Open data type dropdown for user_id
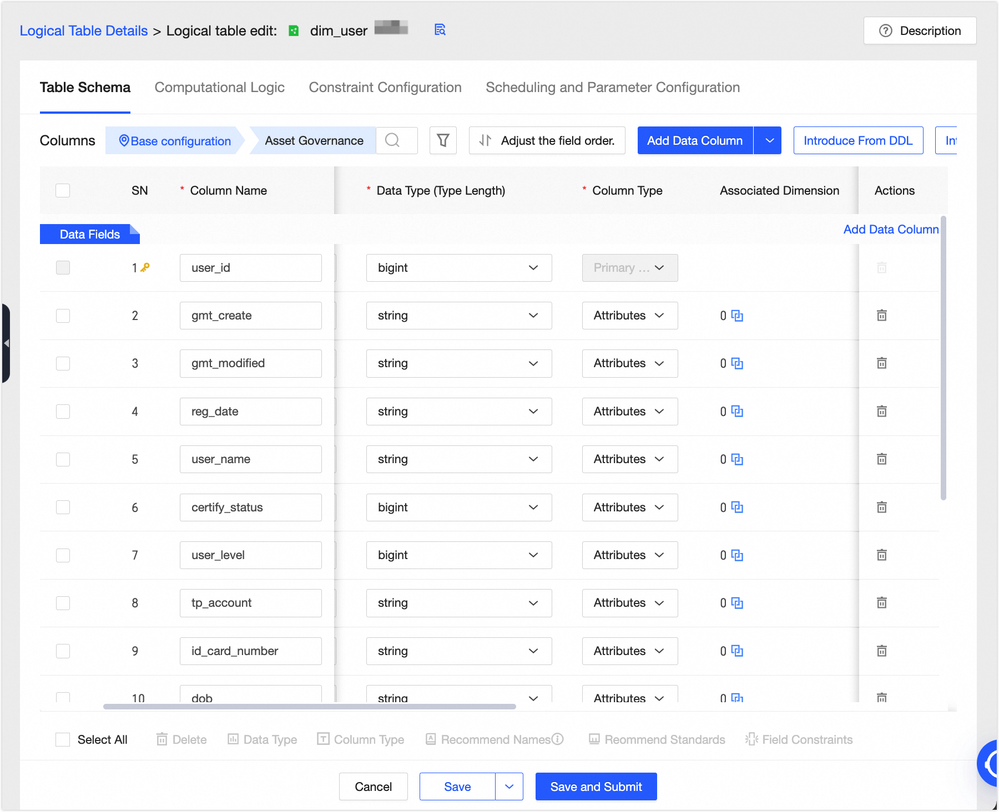This screenshot has width=999, height=812. pyautogui.click(x=459, y=268)
